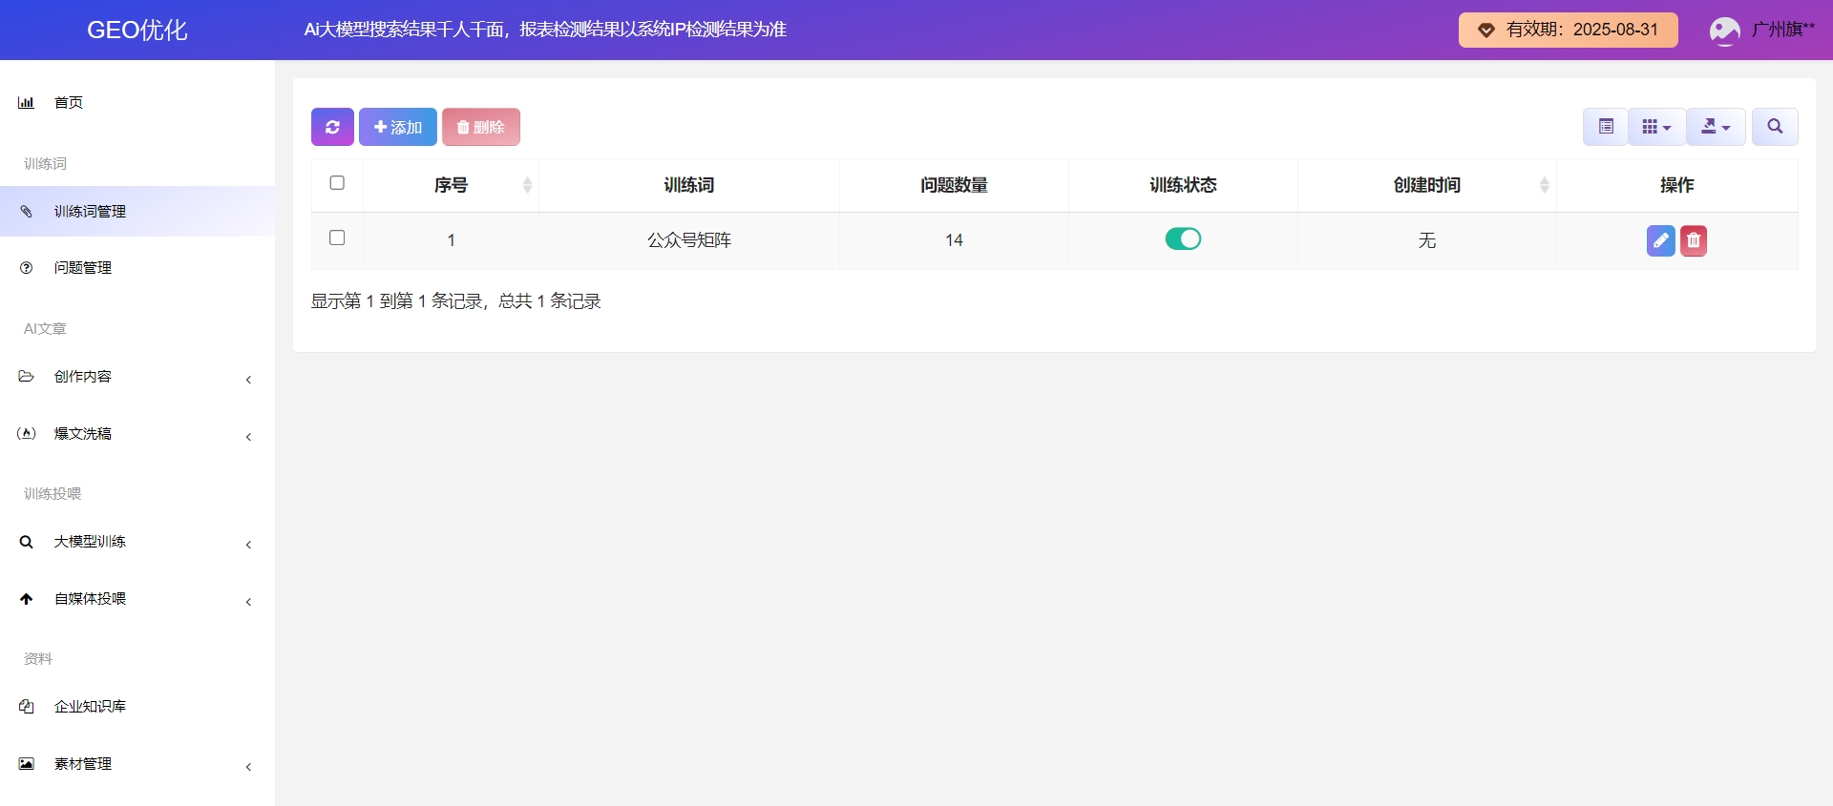Click the 企业知识库 icon in sidebar
The image size is (1833, 806).
point(26,707)
